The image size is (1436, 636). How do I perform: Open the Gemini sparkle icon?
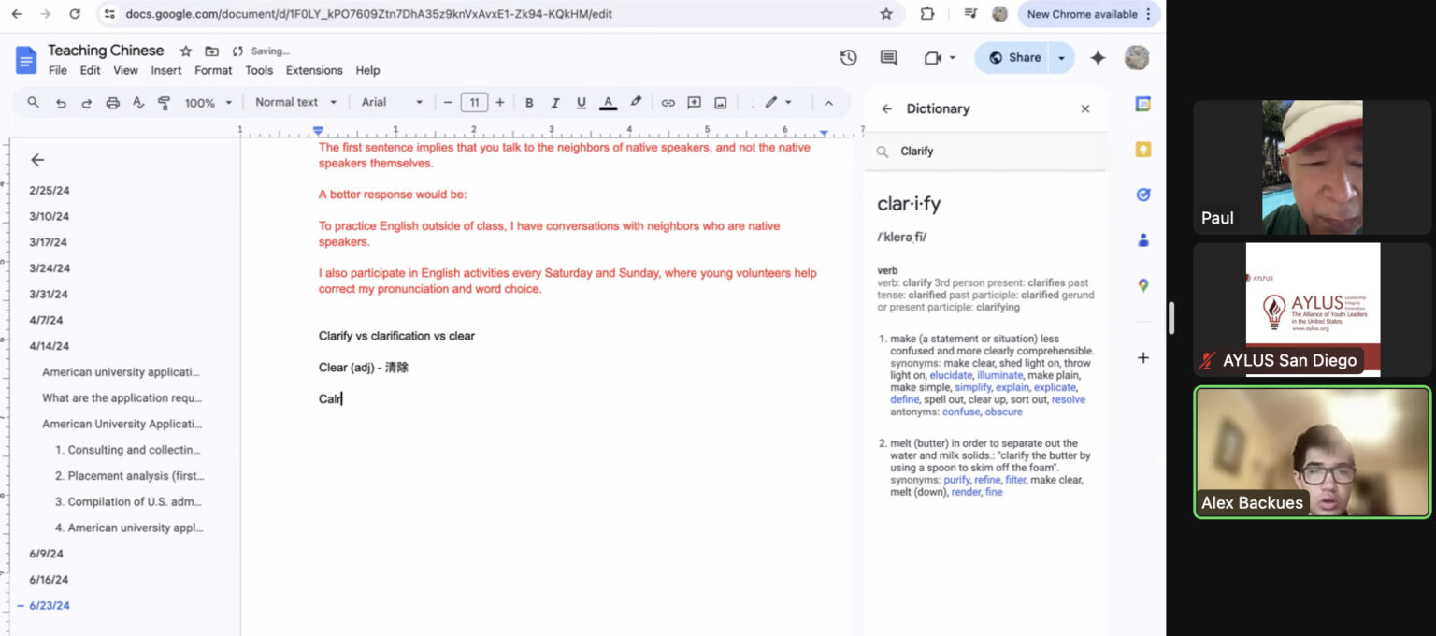[x=1099, y=58]
